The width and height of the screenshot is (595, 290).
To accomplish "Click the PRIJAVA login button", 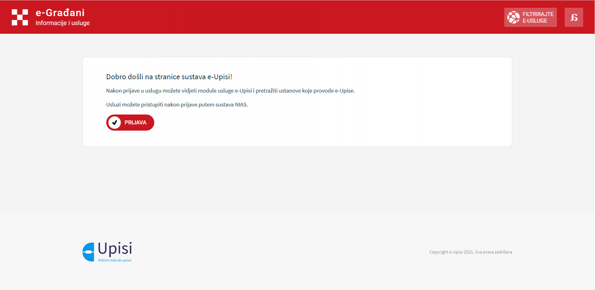I will pos(130,123).
